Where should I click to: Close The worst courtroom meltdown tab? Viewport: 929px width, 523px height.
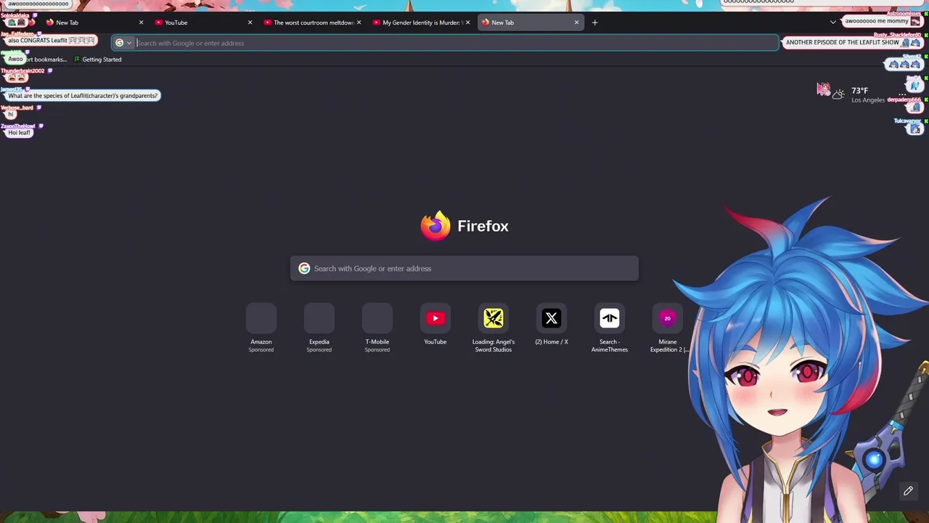[x=359, y=23]
